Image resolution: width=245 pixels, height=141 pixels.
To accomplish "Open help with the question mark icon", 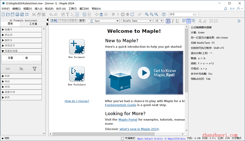I will (164, 14).
